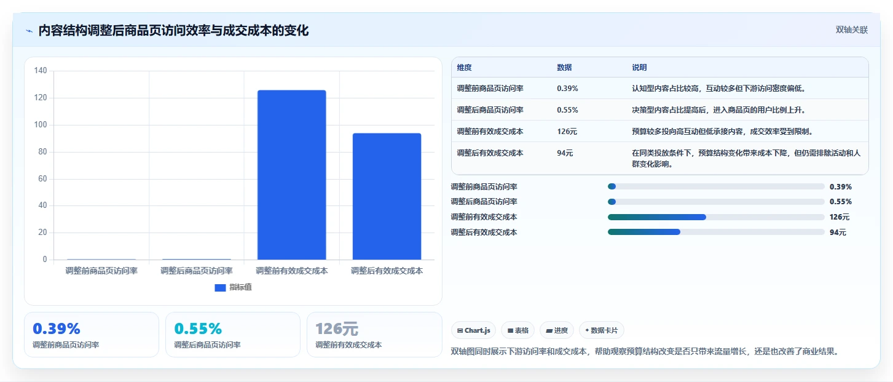893x382 pixels.
Task: Click the 调整前商品页访问率 axis label
Action: [x=101, y=271]
